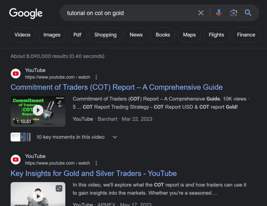
Task: Click the key moments preview thumbnail
Action: (21, 137)
